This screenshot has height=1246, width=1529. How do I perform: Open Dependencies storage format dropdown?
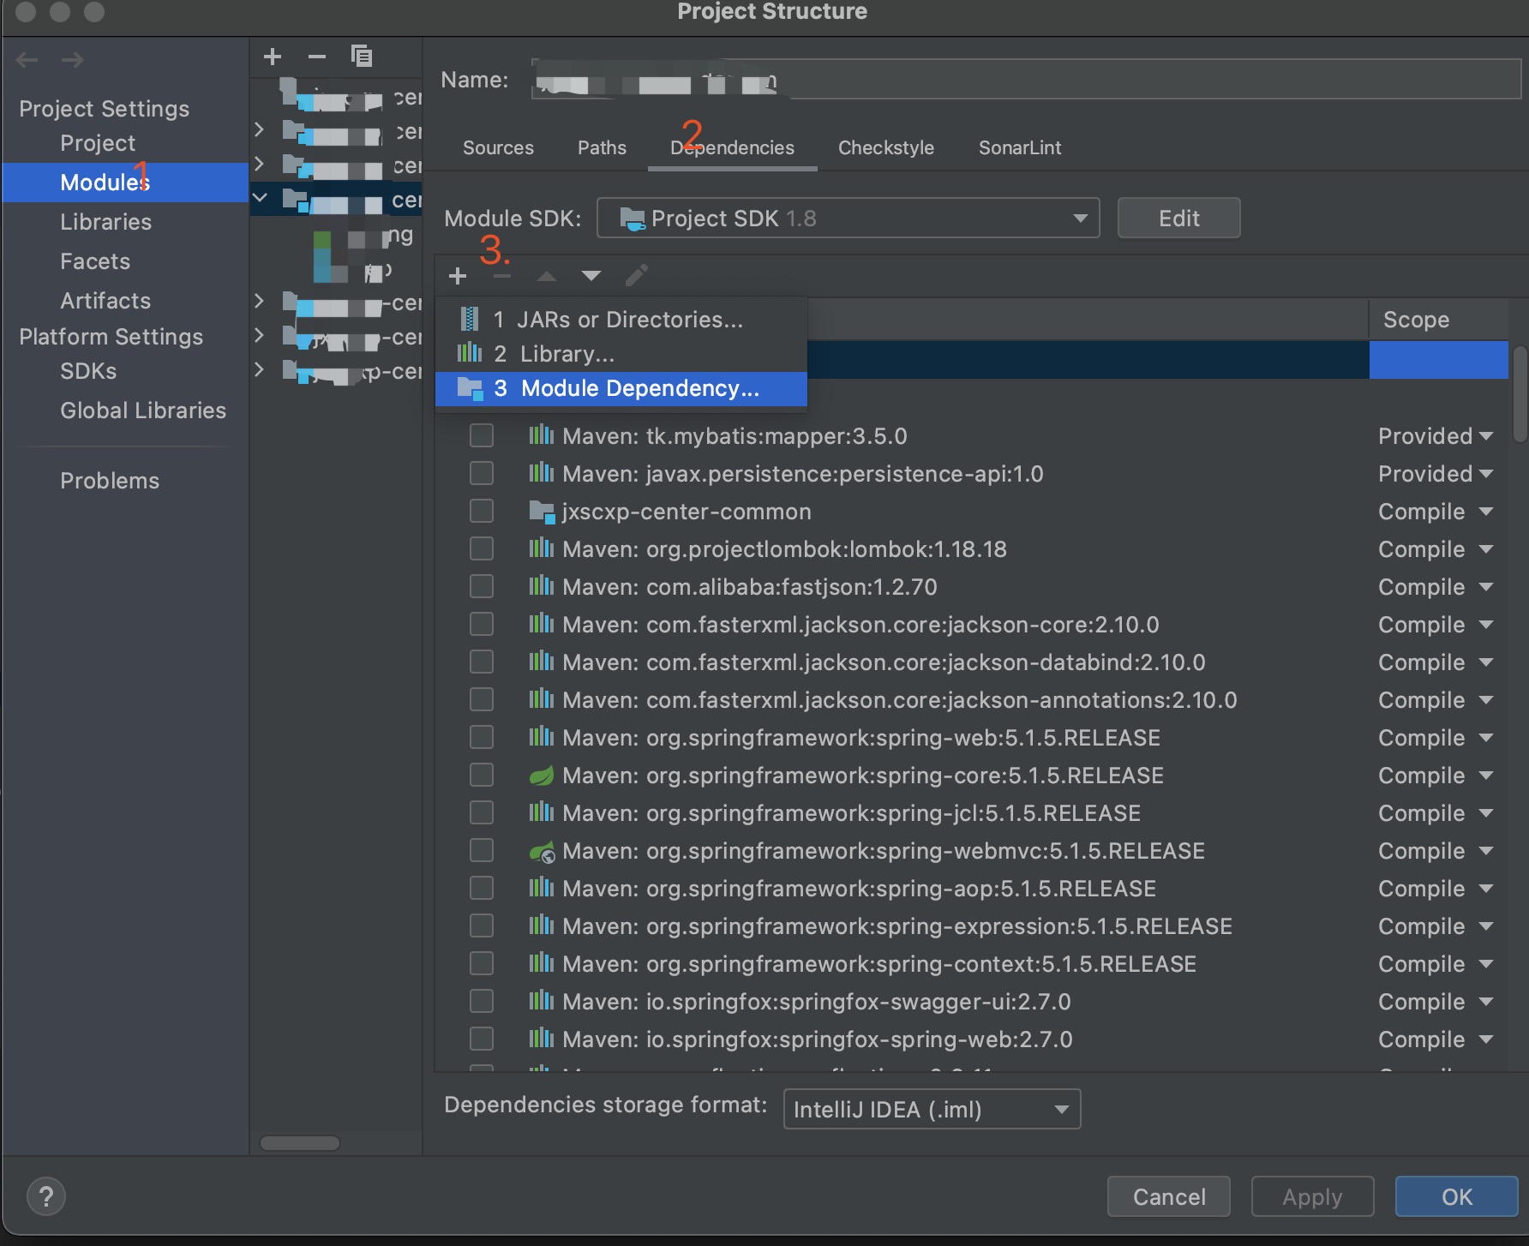(x=932, y=1109)
